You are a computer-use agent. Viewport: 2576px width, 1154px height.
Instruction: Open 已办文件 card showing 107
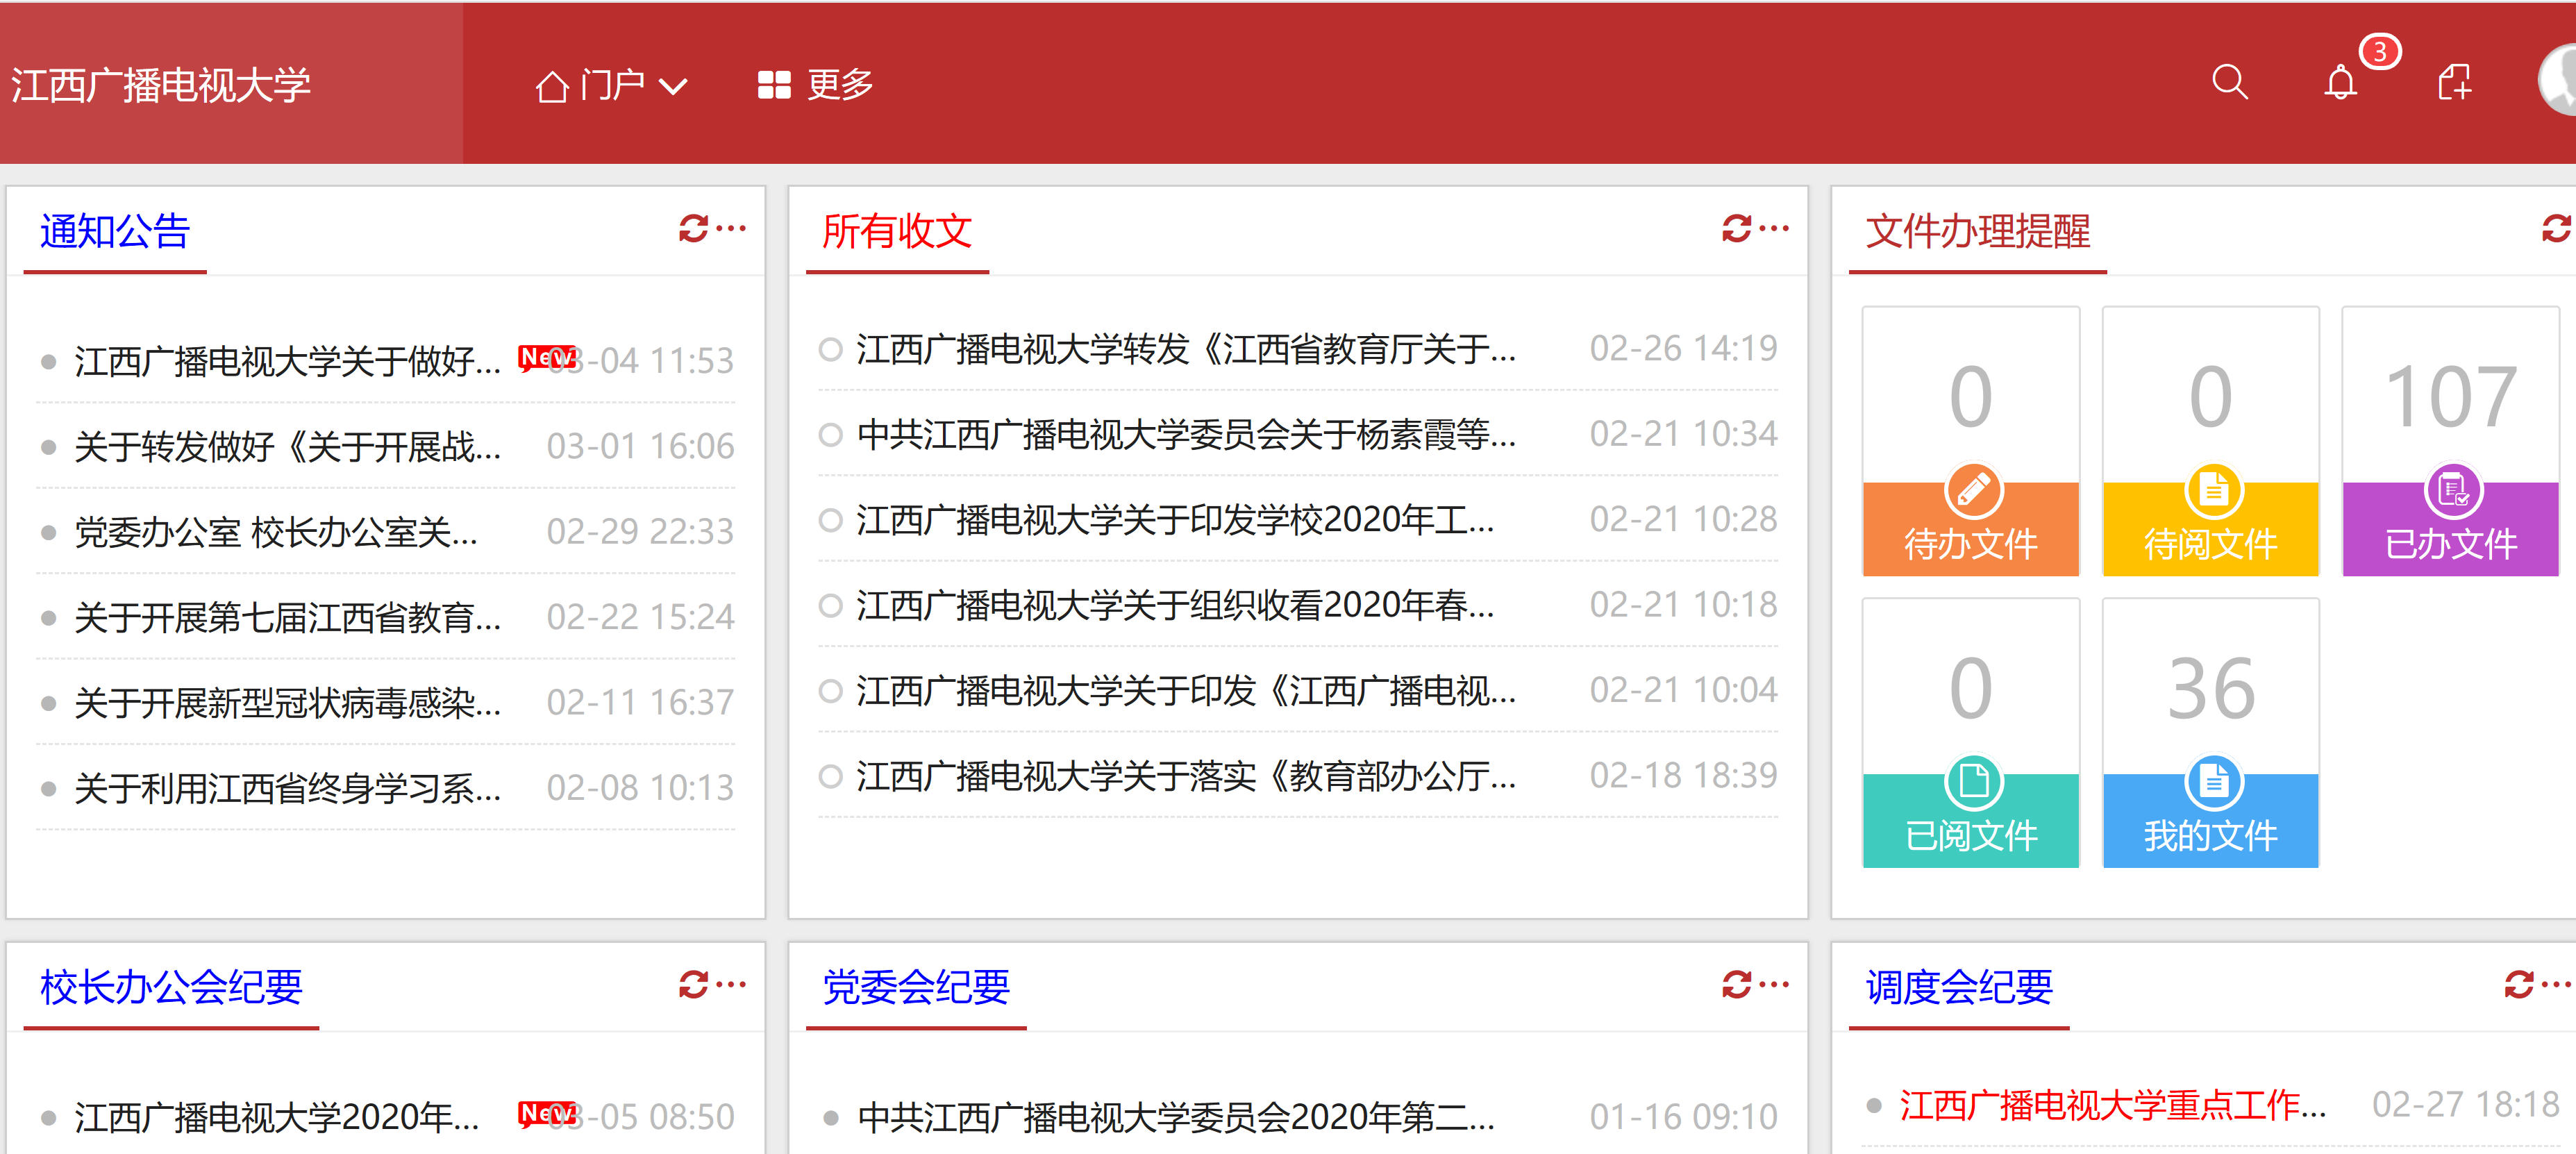click(2451, 441)
